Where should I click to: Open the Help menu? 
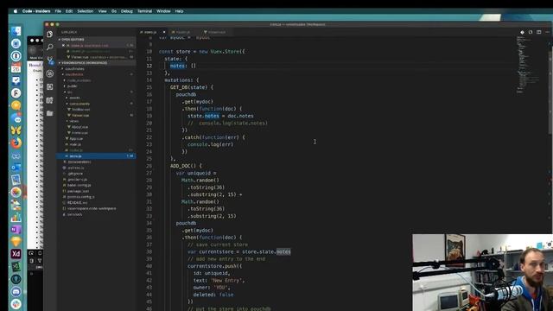click(179, 11)
